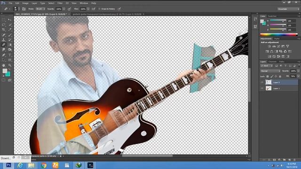The image size is (301, 169).
Task: Click the foreground color swatch in toolbox
Action: (x=5, y=71)
